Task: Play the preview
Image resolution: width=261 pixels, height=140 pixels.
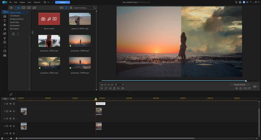Action: (x=102, y=88)
